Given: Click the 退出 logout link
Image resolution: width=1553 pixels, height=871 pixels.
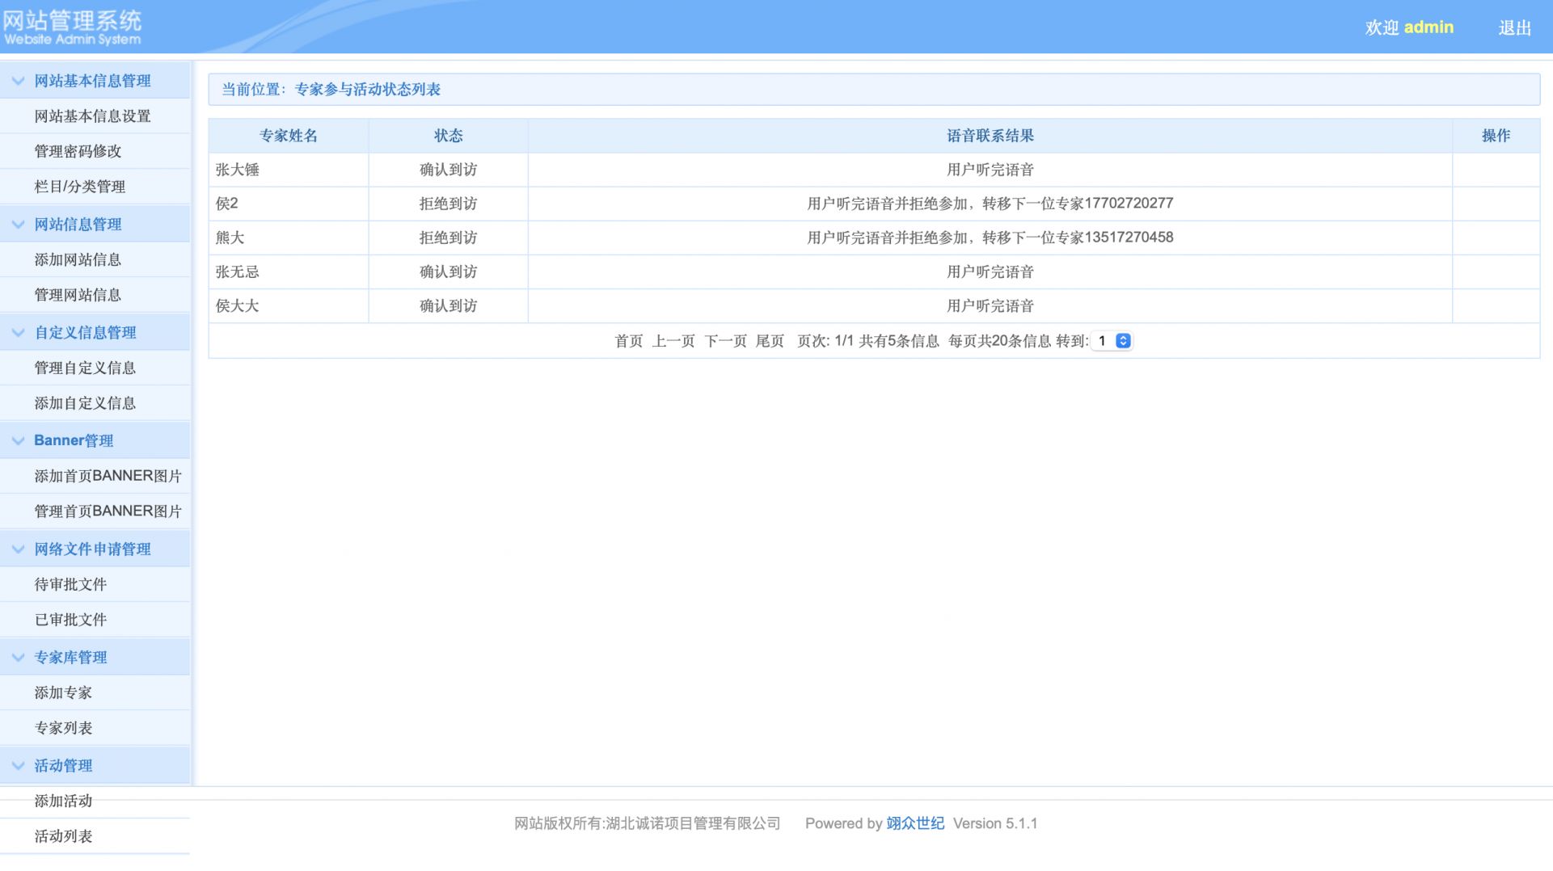Looking at the screenshot, I should 1514,27.
